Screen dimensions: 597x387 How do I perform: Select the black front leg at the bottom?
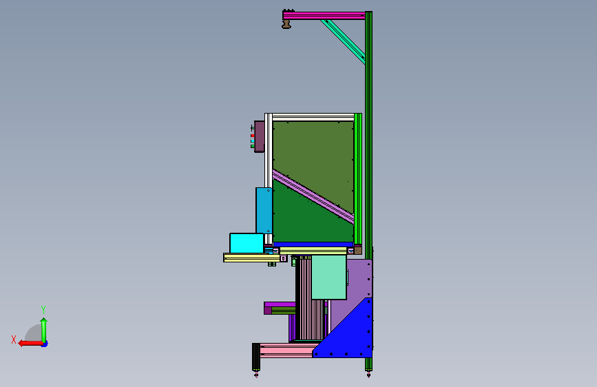tap(256, 357)
